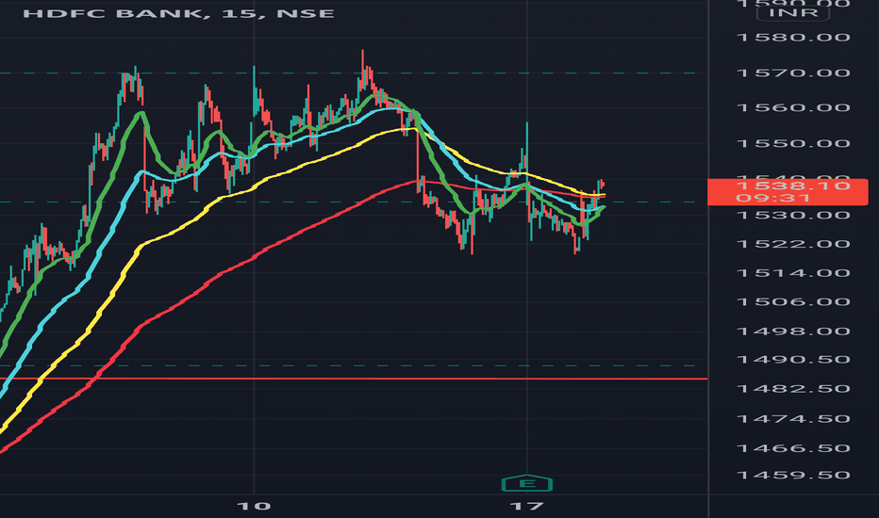Click the 1560.00 price axis label
Screen dimensions: 879x518
(793, 107)
